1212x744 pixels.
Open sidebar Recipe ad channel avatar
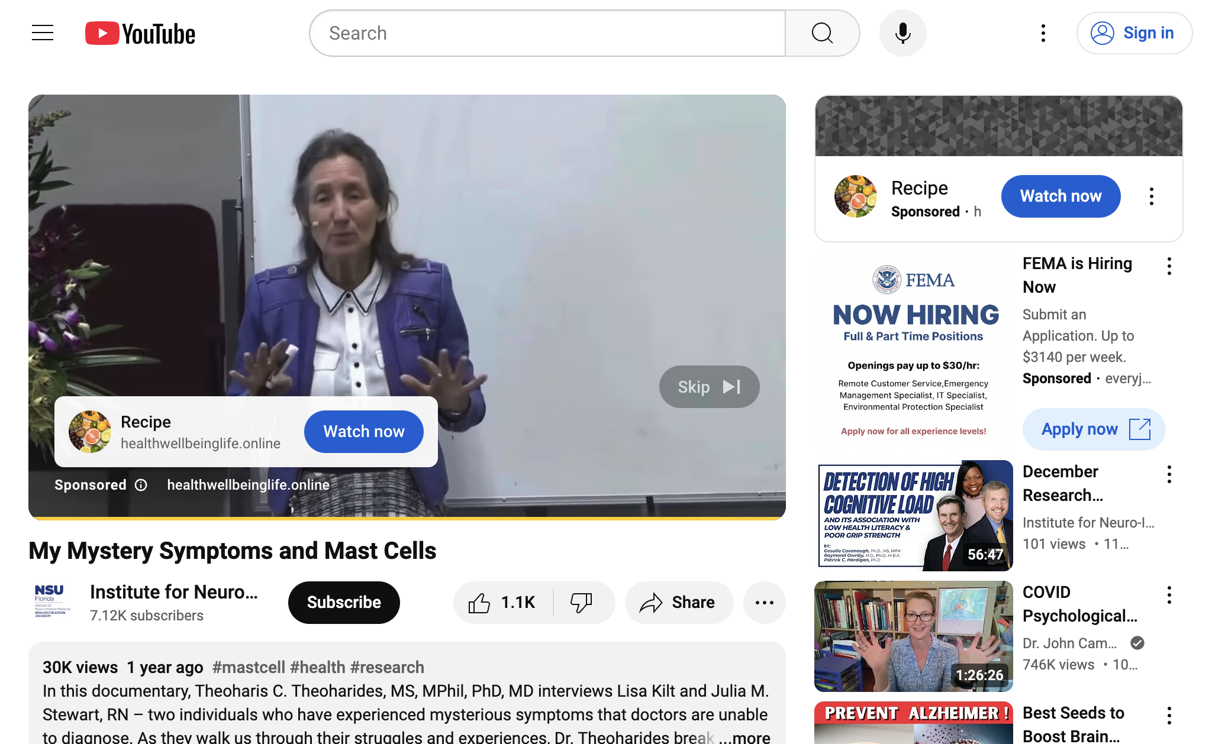click(x=855, y=196)
